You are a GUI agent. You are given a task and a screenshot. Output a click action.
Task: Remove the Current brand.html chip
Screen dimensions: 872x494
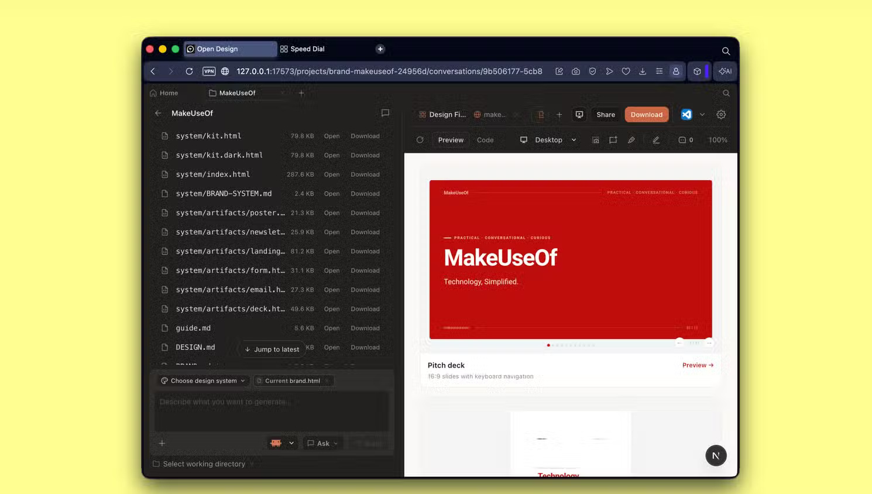[327, 380]
